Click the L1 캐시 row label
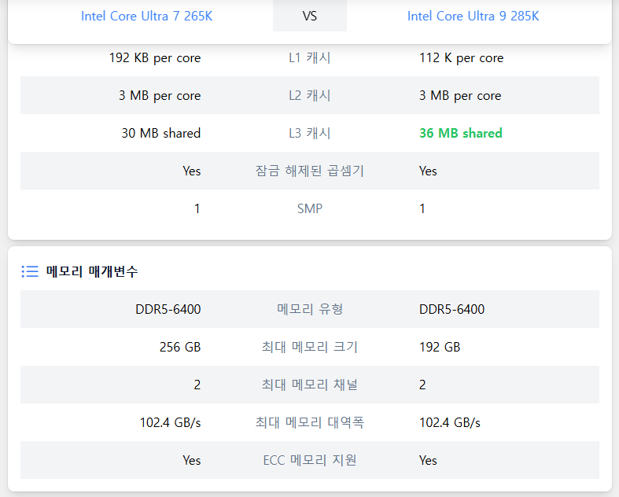Screen dimensions: 619x497 tap(310, 57)
